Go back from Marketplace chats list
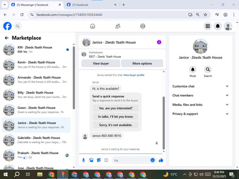 pos(7,38)
